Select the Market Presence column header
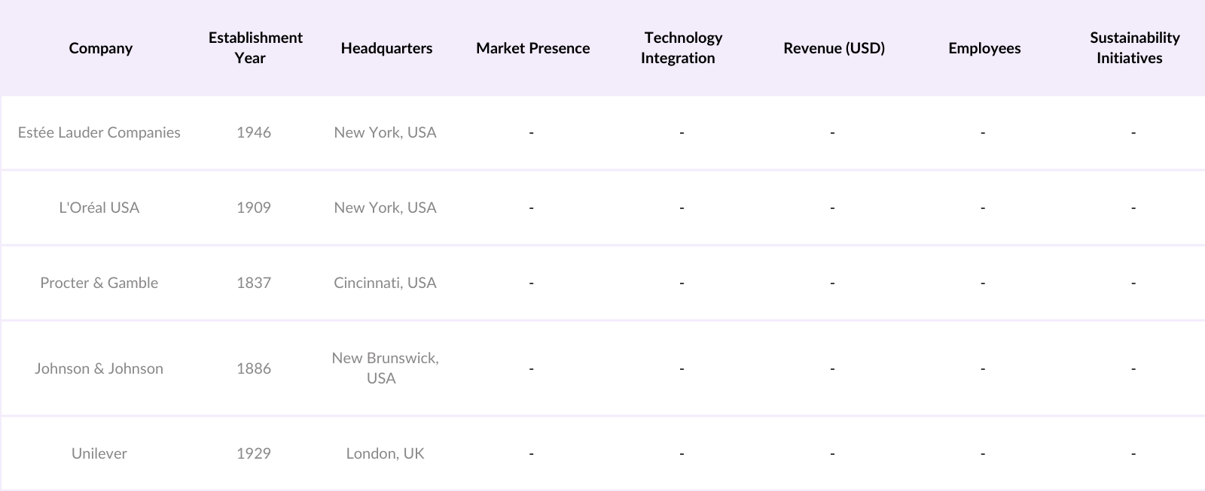The height and width of the screenshot is (491, 1205). (x=532, y=48)
